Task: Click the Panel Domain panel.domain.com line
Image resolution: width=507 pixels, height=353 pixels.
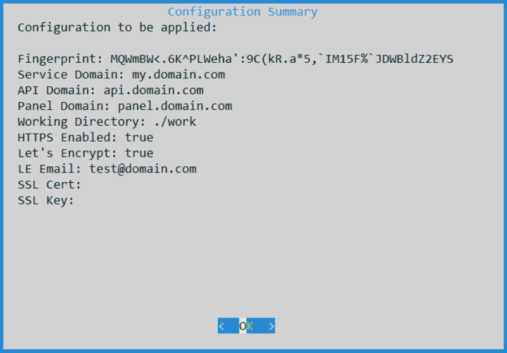Action: tap(125, 106)
